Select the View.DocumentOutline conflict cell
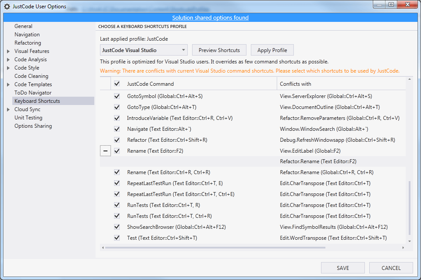 tap(330, 107)
